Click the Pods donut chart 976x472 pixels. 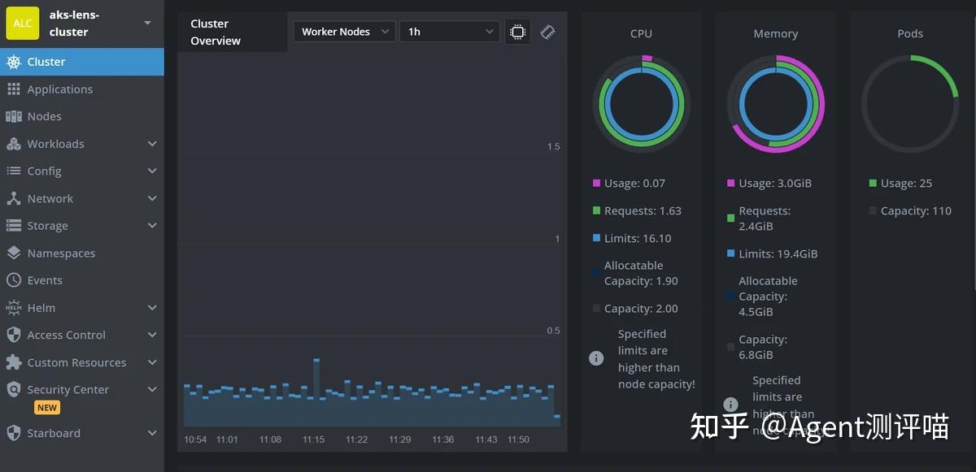909,104
